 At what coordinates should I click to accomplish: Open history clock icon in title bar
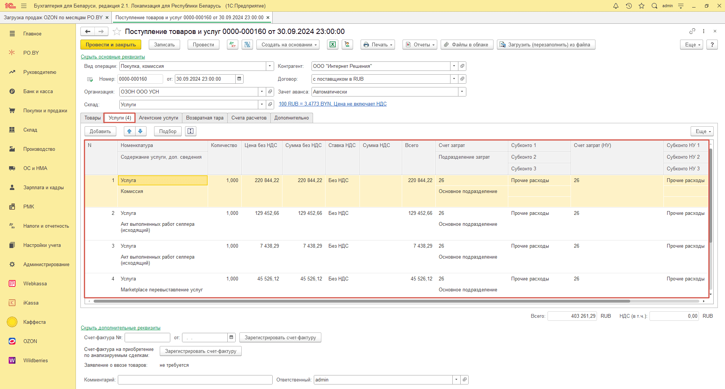pyautogui.click(x=629, y=6)
